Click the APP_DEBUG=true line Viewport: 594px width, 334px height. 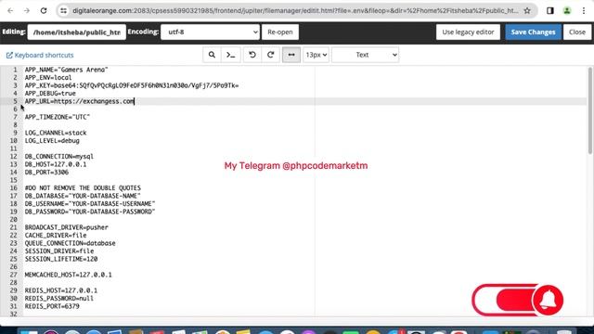pyautogui.click(x=50, y=94)
